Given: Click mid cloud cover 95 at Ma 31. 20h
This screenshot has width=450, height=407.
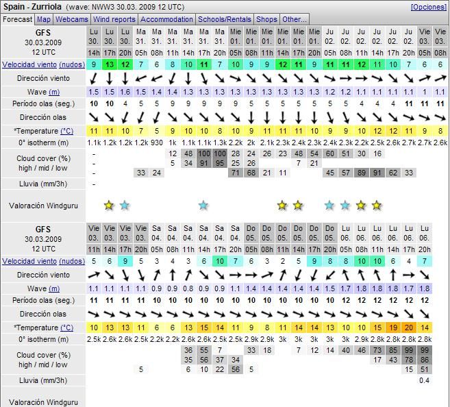Looking at the screenshot, I should (220, 163).
